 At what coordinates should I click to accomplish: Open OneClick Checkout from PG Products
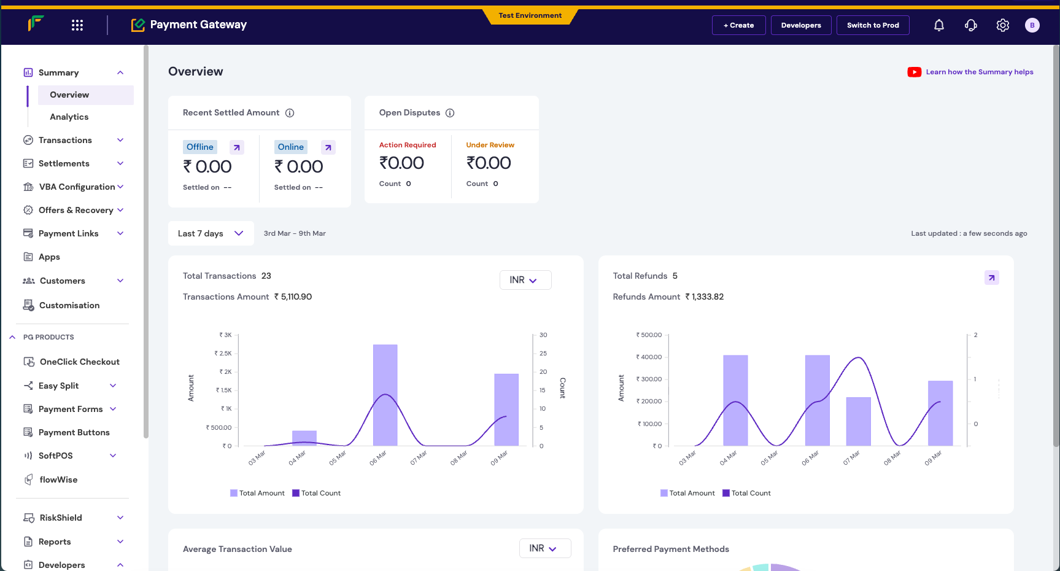[x=29, y=362]
